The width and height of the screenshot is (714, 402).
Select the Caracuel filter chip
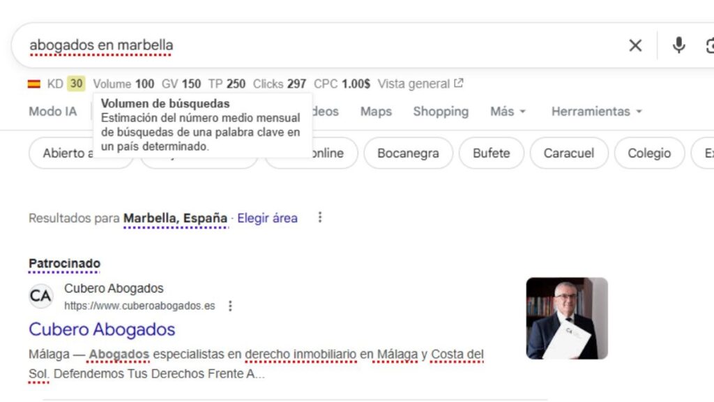point(569,153)
